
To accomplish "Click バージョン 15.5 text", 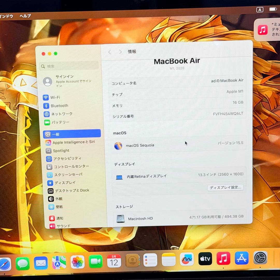I will 230,143.
